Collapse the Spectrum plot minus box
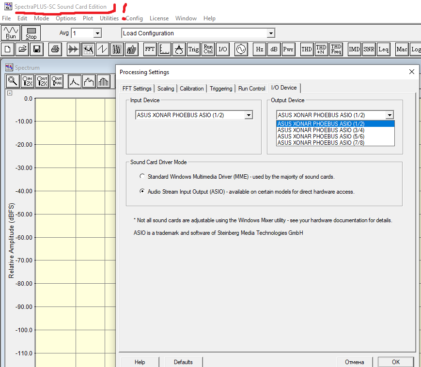The height and width of the screenshot is (367, 421). tap(10, 93)
